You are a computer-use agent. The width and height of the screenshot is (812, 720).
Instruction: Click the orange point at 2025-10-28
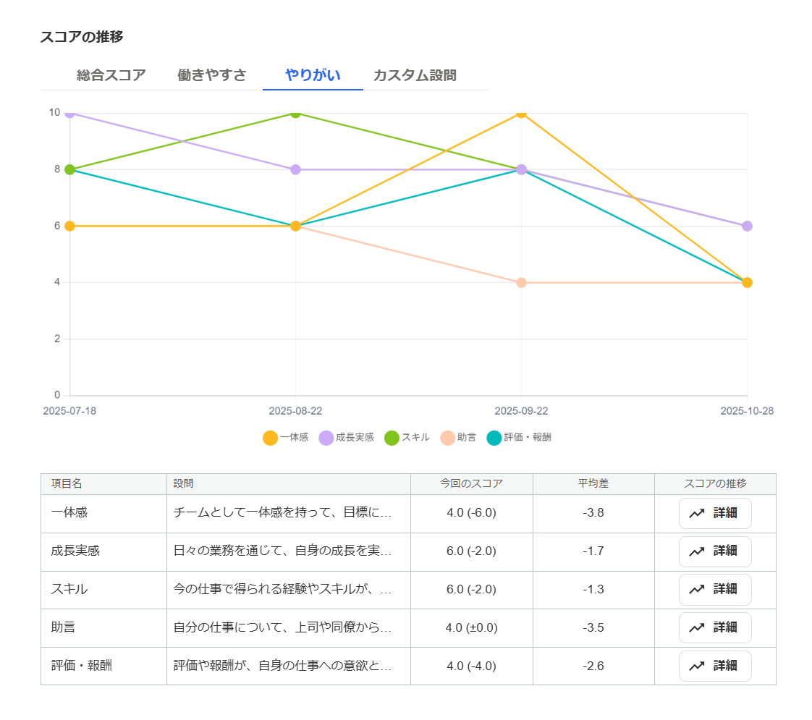point(747,283)
